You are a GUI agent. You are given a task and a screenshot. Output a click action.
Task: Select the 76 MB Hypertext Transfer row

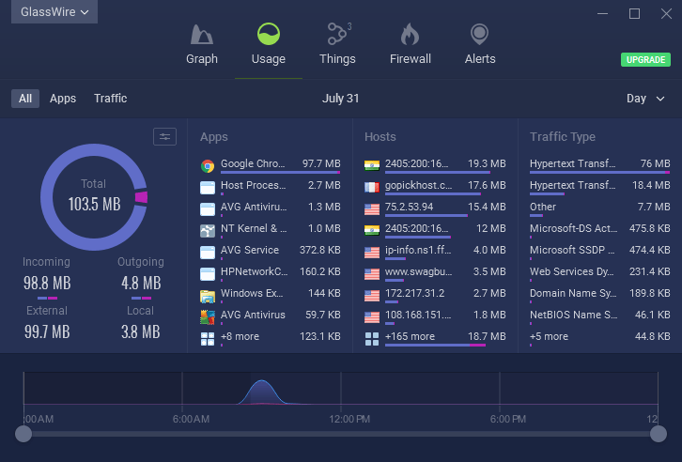click(x=599, y=164)
